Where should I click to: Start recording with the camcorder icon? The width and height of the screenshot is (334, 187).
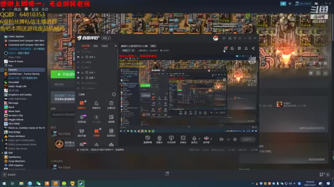[221, 139]
